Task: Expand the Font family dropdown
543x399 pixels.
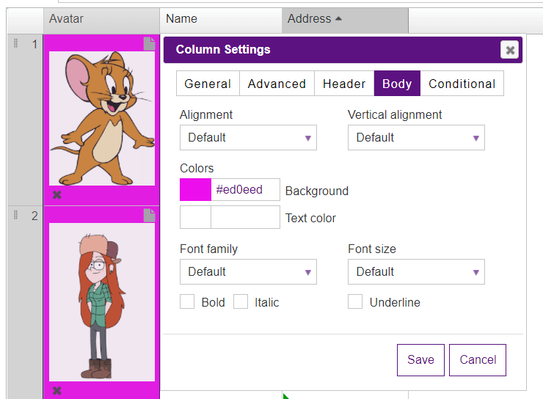Action: coord(248,272)
